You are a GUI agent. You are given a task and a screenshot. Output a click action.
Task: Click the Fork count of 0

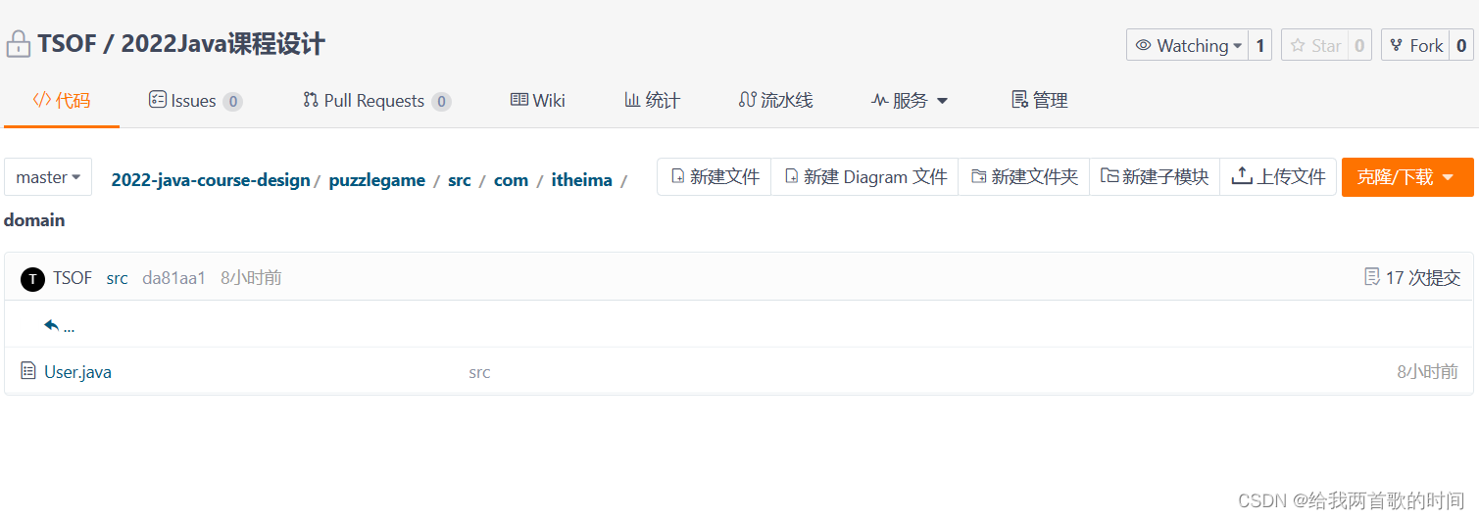[x=1461, y=45]
